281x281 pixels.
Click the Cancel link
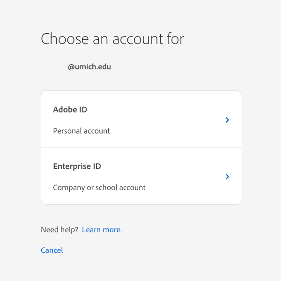point(52,250)
